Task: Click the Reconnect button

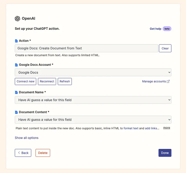Action: [47, 81]
